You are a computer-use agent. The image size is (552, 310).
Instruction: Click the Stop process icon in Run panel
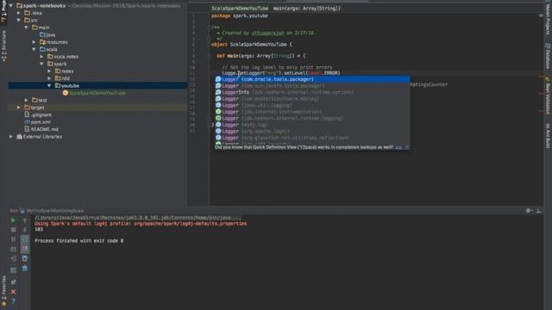coord(13,230)
